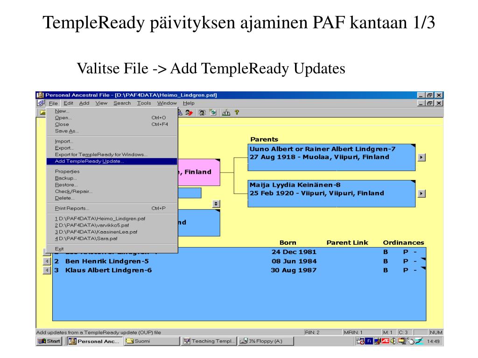Click birth date 30 Aug 1987
478x358 pixels.
coord(294,270)
